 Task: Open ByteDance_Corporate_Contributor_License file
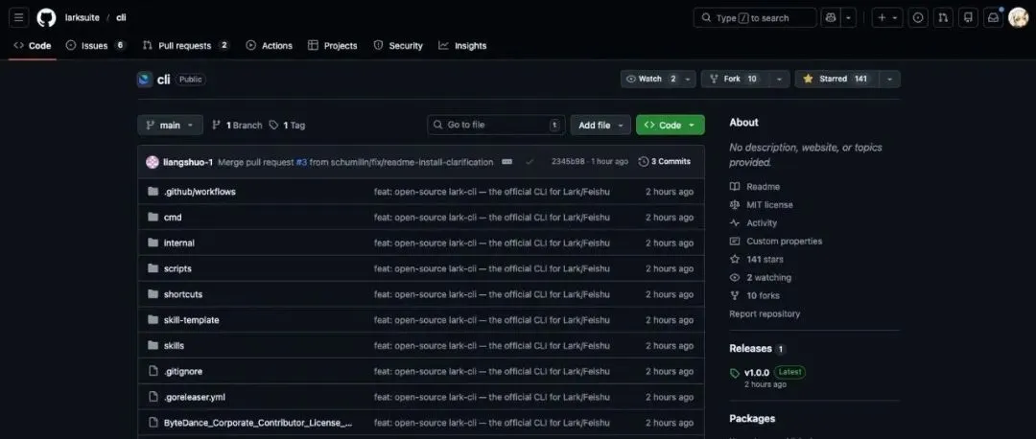[x=258, y=423]
